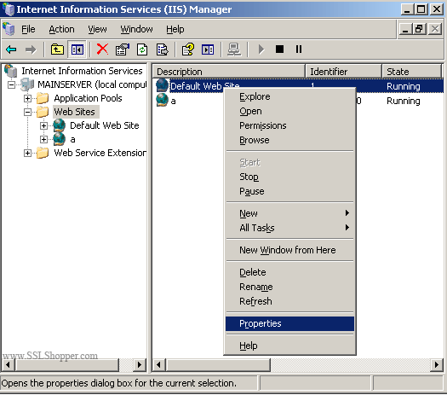The width and height of the screenshot is (447, 395).
Task: Click the red X Delete toolbar icon
Action: [x=102, y=49]
